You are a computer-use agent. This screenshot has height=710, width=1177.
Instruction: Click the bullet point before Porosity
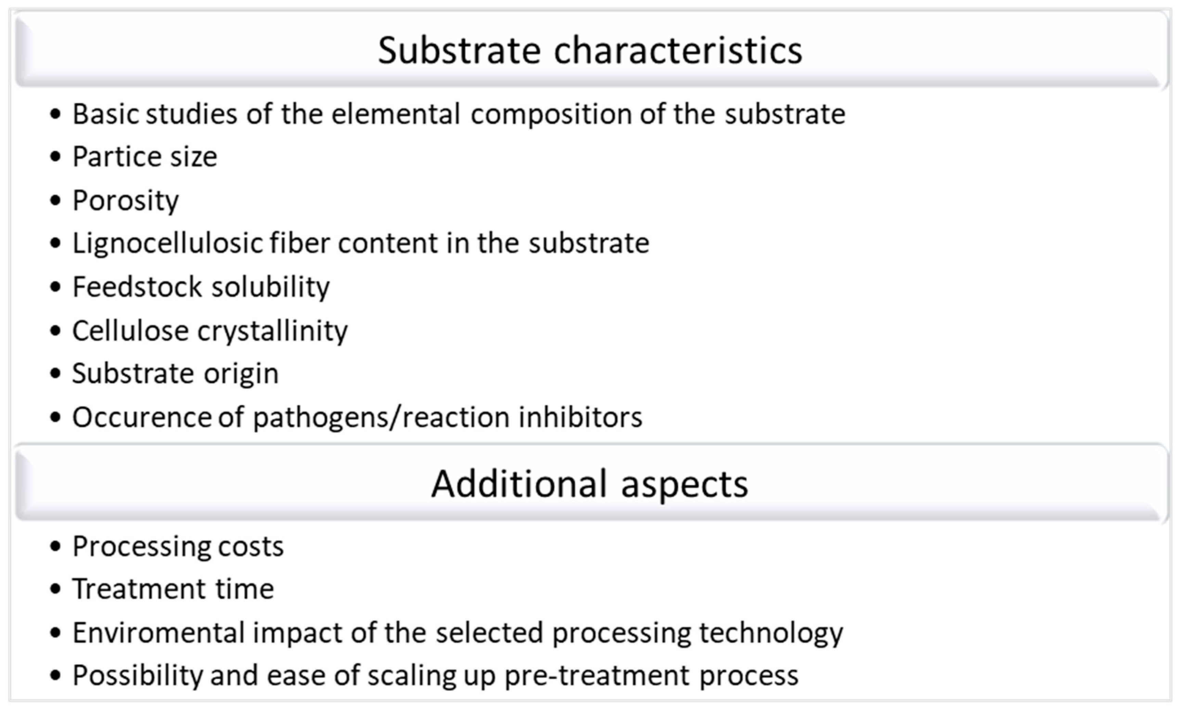coord(55,200)
